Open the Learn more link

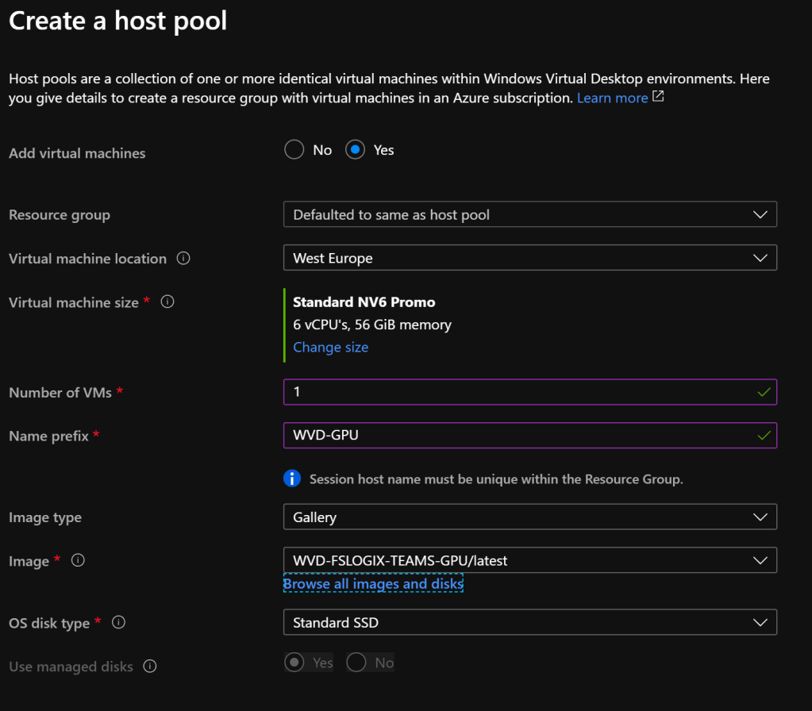612,98
